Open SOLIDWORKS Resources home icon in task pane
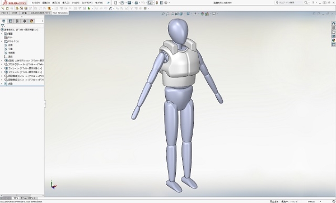The image size is (336, 203). [333, 24]
